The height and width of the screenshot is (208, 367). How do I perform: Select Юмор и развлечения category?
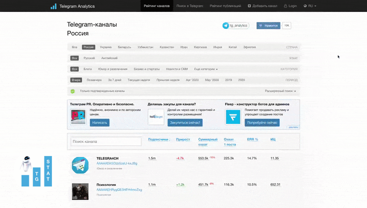coord(112,69)
